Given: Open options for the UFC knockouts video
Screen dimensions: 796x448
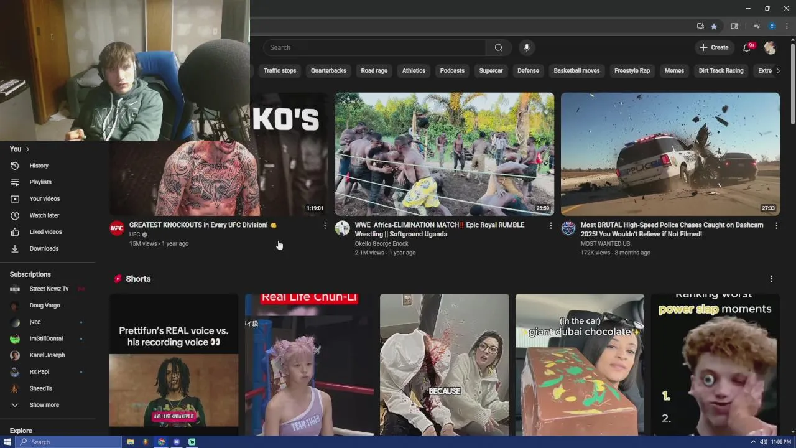Looking at the screenshot, I should click(x=325, y=226).
